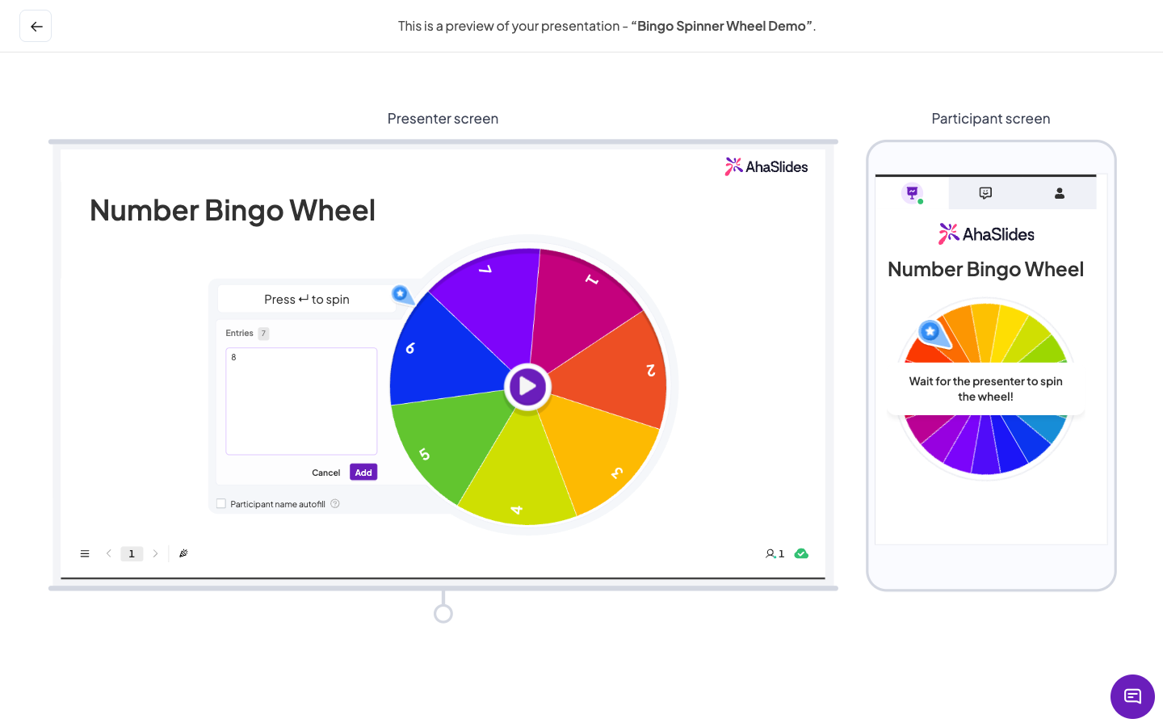
Task: Spin the wheel with center play button
Action: 527,386
